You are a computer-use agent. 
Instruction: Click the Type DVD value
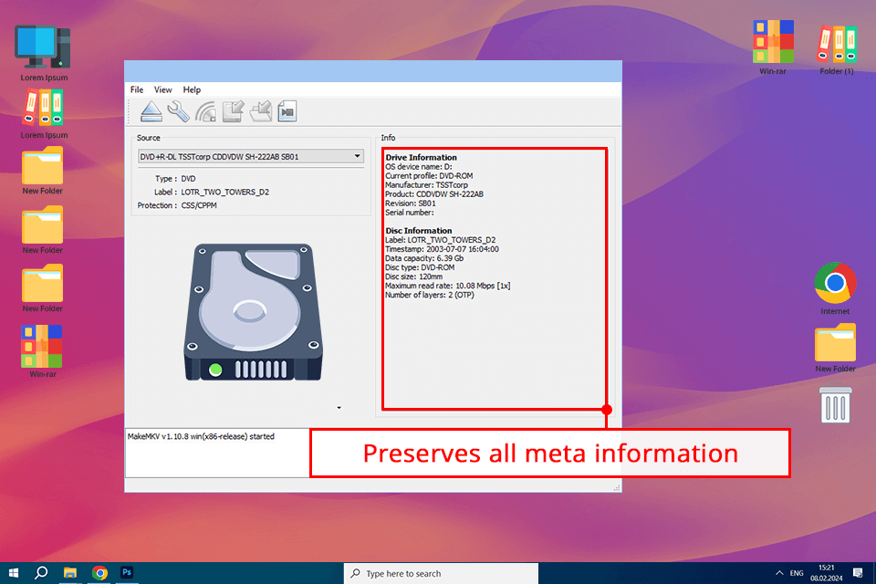click(x=188, y=179)
